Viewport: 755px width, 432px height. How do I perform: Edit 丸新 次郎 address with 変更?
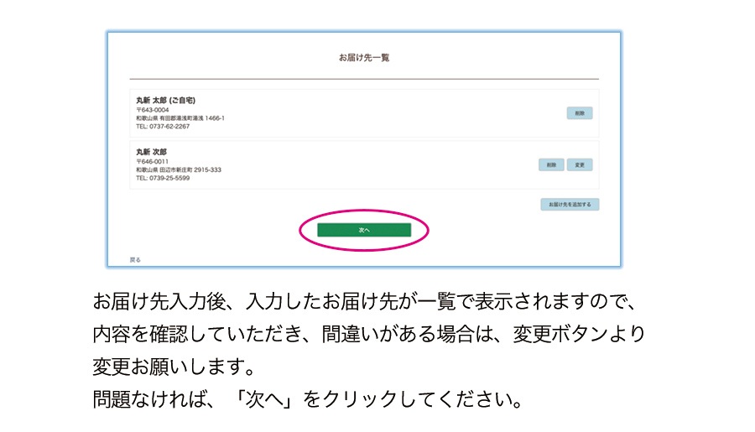(x=579, y=164)
